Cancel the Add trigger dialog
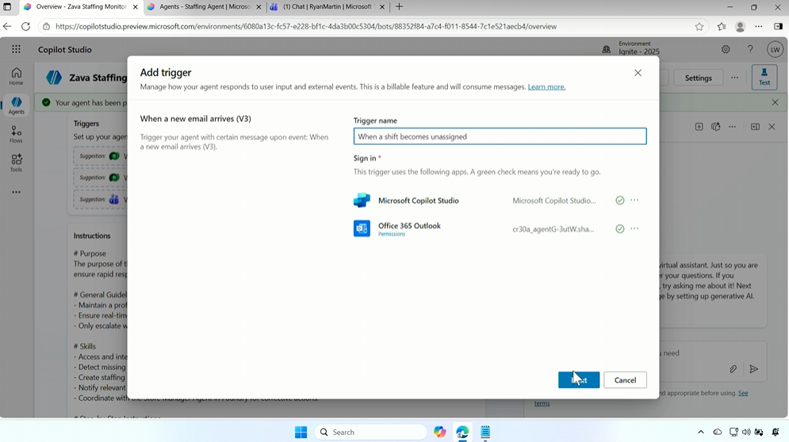This screenshot has height=442, width=789. (625, 380)
